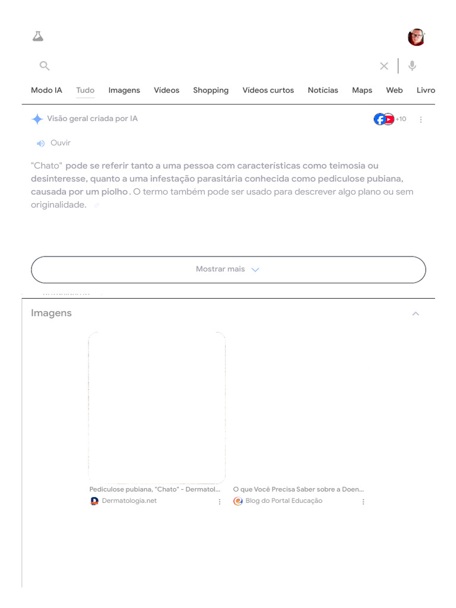Click the Ouvir speaker icon
The height and width of the screenshot is (608, 456).
[41, 143]
